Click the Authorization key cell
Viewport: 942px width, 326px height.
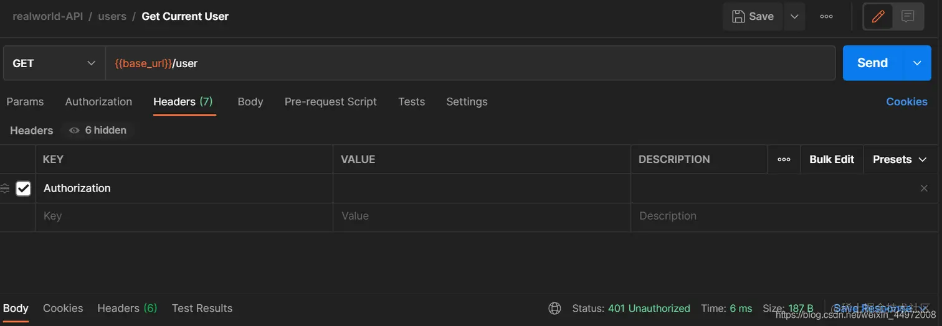[x=184, y=188]
